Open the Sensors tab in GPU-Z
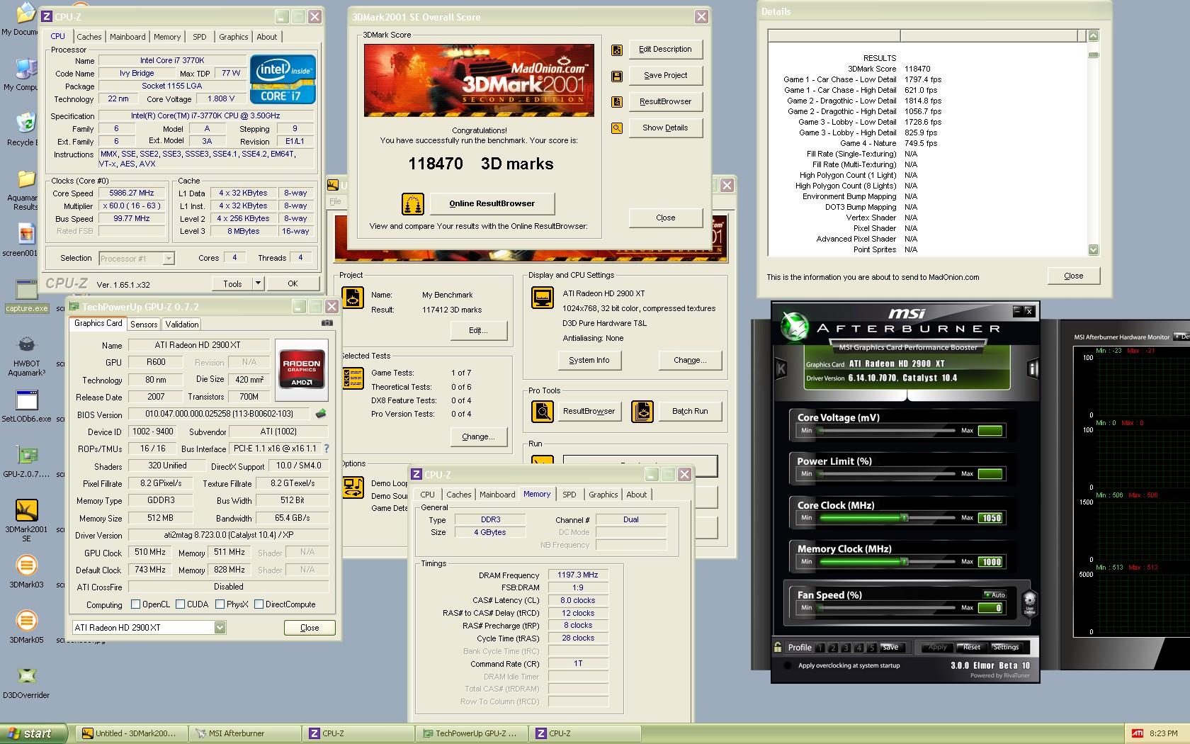The width and height of the screenshot is (1190, 744). pyautogui.click(x=144, y=325)
